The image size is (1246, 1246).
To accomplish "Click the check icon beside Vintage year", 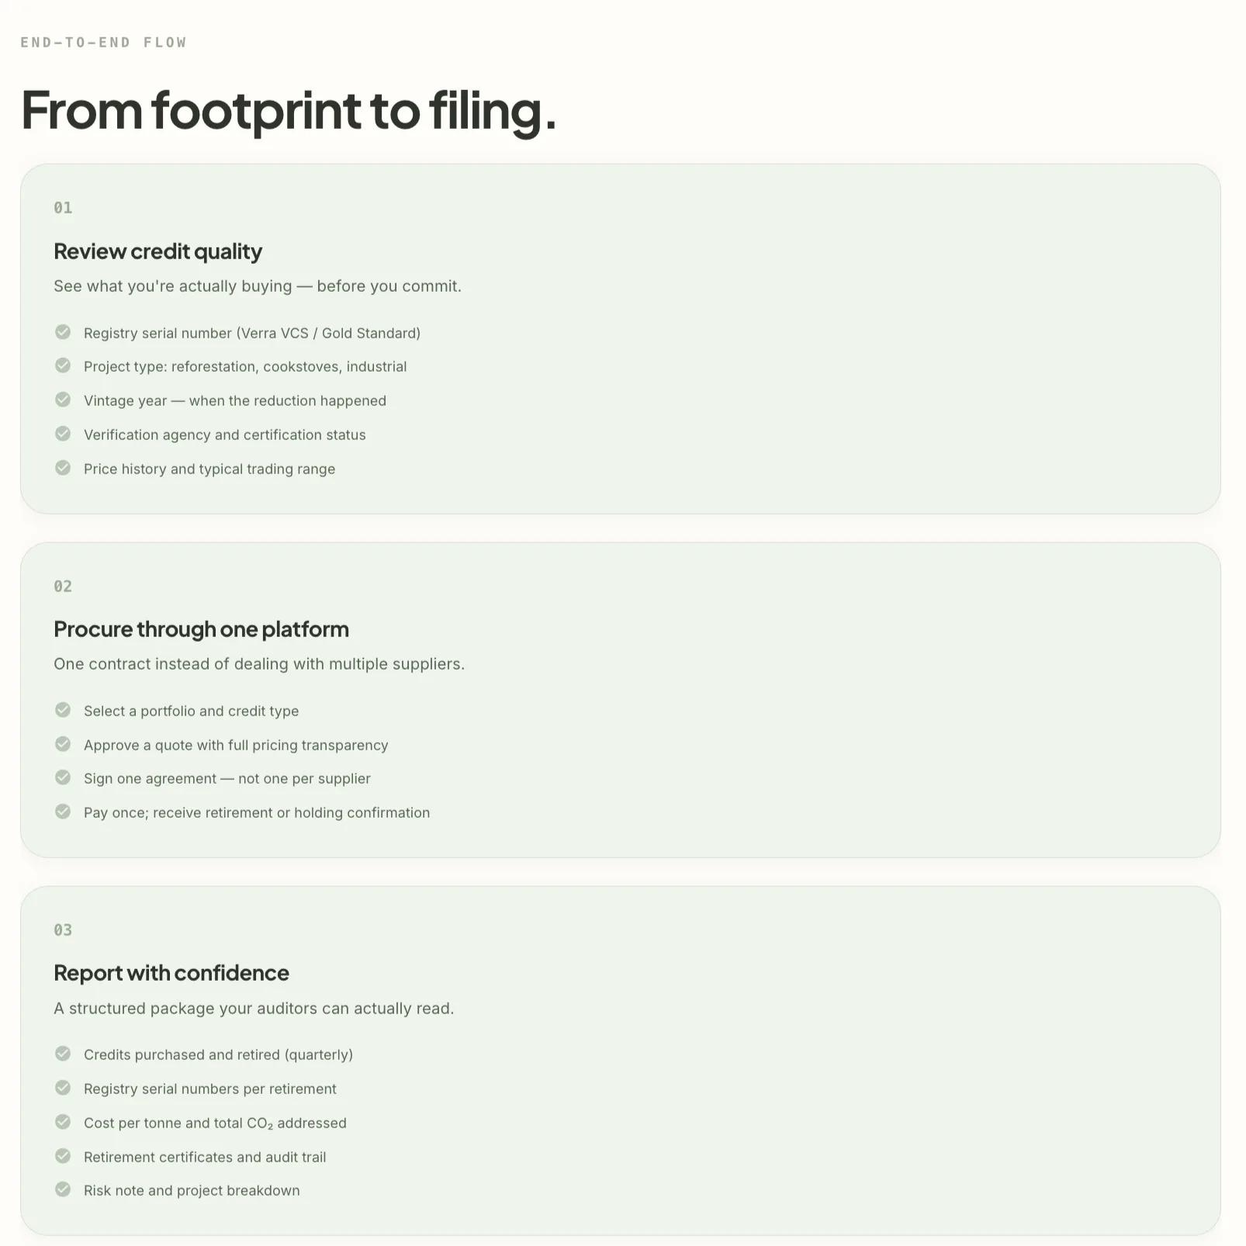I will (x=63, y=400).
